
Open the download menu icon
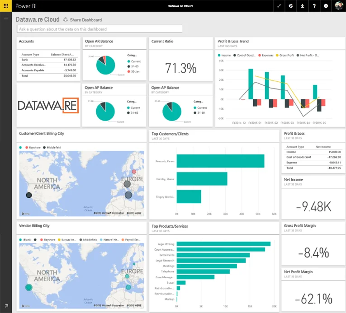[302, 6]
